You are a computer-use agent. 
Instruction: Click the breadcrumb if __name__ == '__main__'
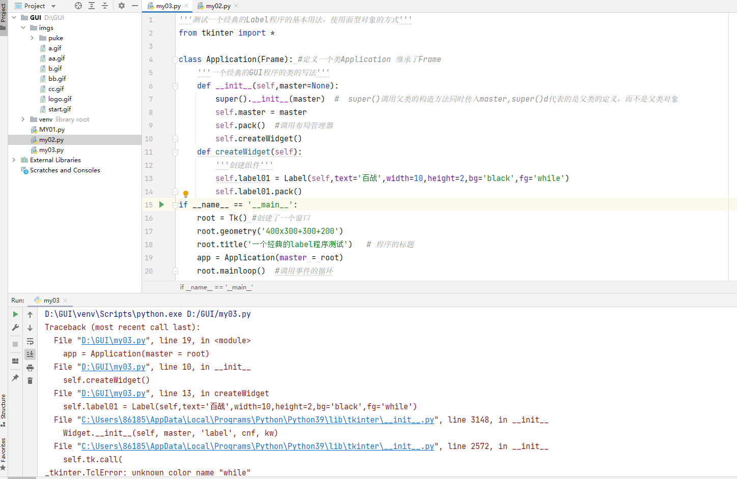pyautogui.click(x=216, y=287)
